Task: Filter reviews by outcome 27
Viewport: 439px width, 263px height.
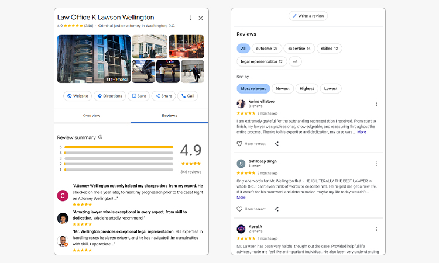Action: coord(267,49)
